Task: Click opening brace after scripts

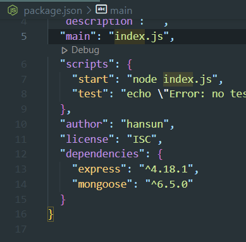Action: point(130,64)
